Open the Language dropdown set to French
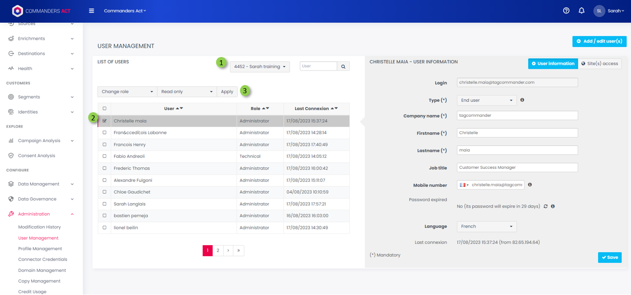 (x=486, y=226)
